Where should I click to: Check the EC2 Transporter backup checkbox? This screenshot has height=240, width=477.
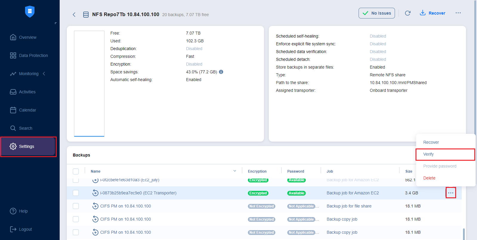click(x=76, y=193)
